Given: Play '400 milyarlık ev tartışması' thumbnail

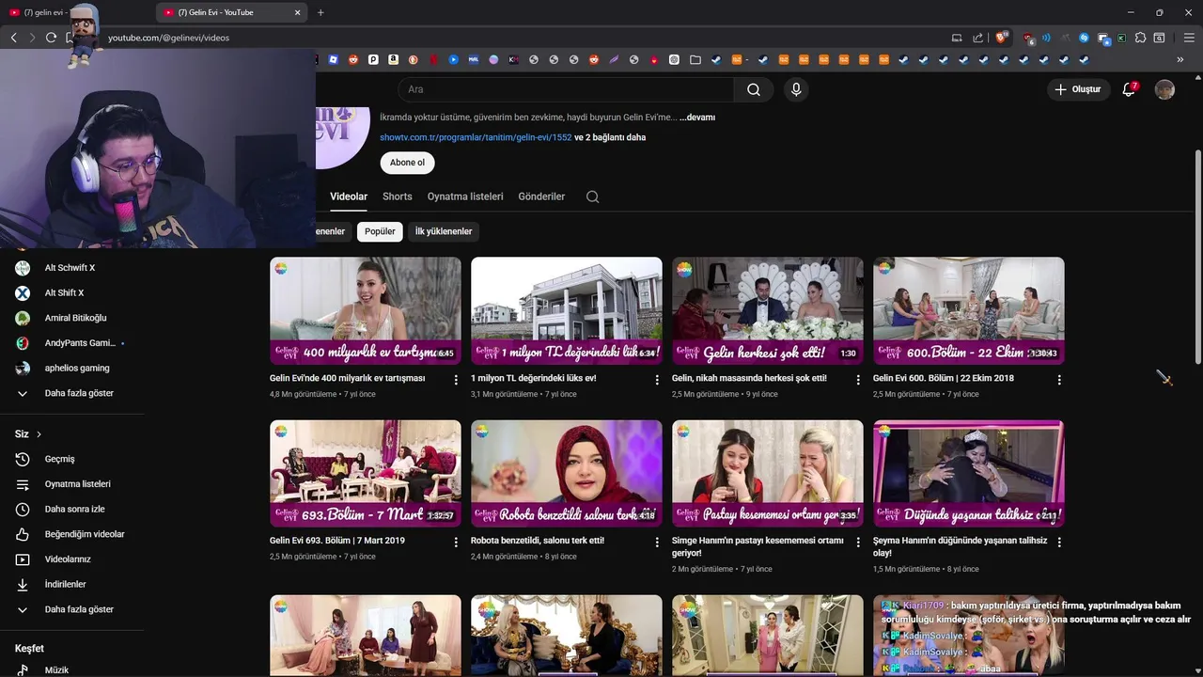Looking at the screenshot, I should [366, 311].
